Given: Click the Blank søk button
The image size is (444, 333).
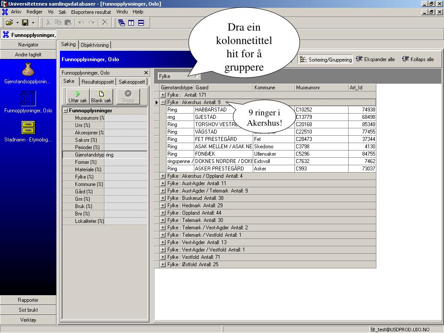Looking at the screenshot, I should pos(101,97).
